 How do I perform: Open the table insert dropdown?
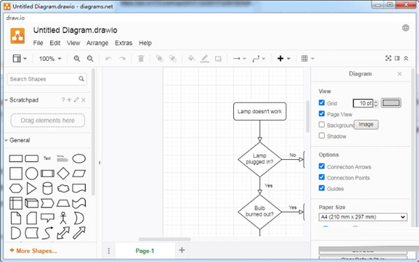click(307, 59)
